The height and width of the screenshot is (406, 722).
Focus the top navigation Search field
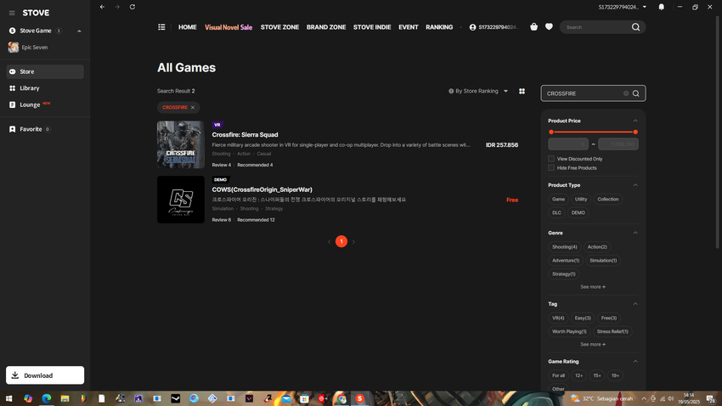(x=597, y=27)
